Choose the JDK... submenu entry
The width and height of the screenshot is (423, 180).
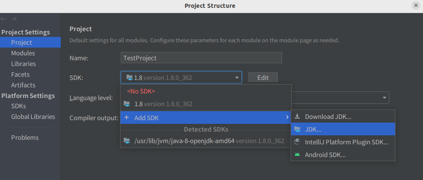[343, 129]
